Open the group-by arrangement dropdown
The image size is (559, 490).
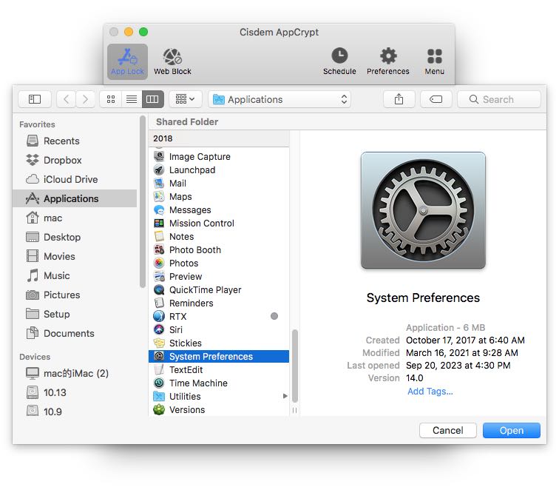186,99
